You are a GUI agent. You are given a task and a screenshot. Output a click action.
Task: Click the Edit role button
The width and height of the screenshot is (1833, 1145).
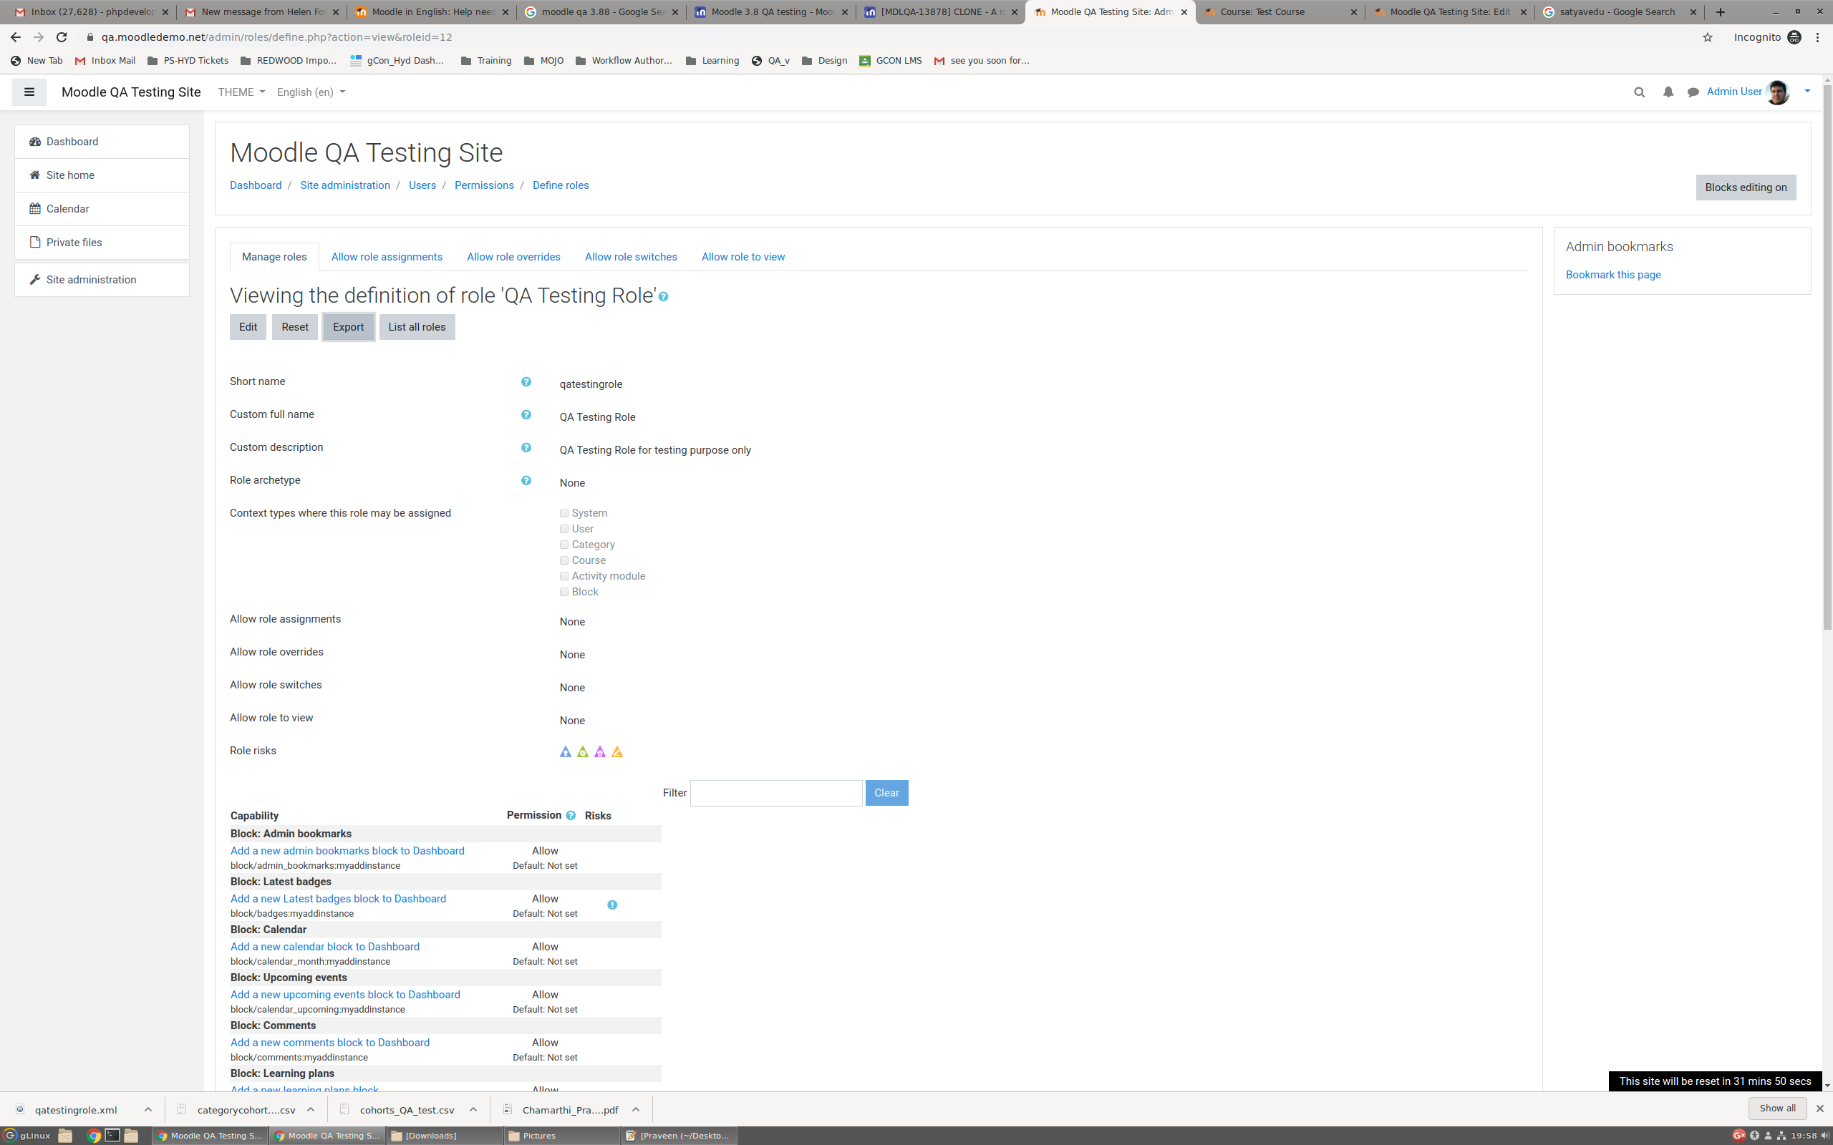[x=248, y=327]
